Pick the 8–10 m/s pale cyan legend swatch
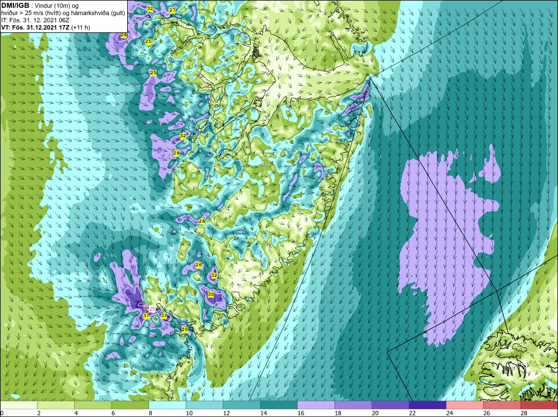Image resolution: width=558 pixels, height=417 pixels. coord(167,405)
